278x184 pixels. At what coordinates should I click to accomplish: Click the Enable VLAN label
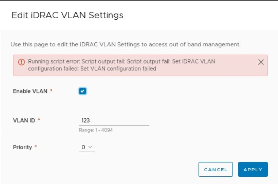pyautogui.click(x=30, y=91)
